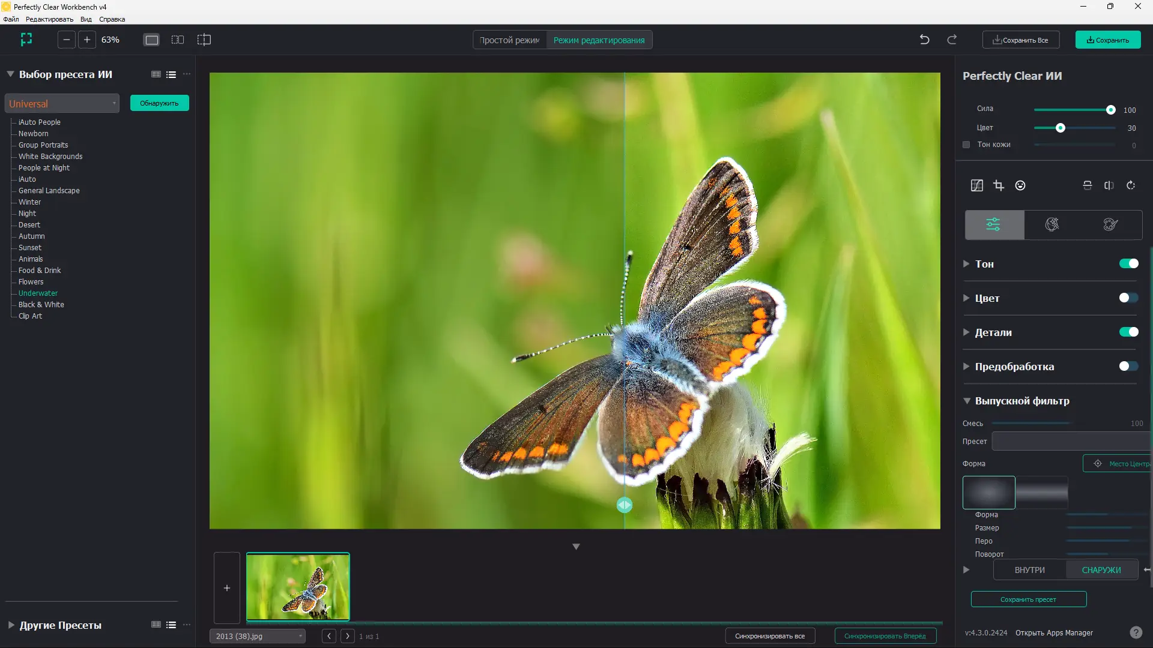Switch to Простой режим tab
1153x648 pixels.
[x=509, y=40]
